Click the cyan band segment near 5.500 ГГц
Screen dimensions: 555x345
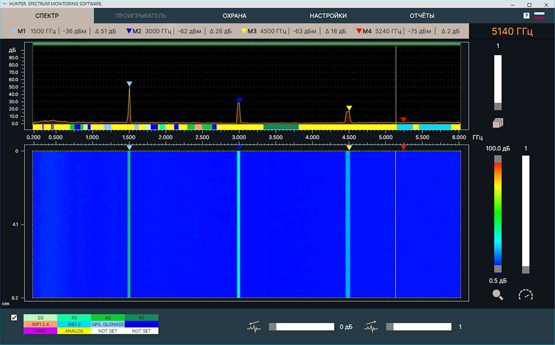click(435, 127)
